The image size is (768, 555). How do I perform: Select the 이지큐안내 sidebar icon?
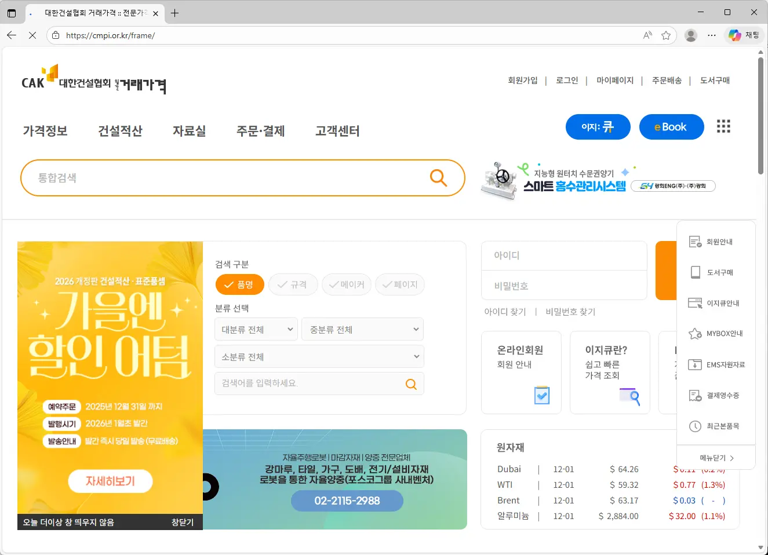[716, 302]
